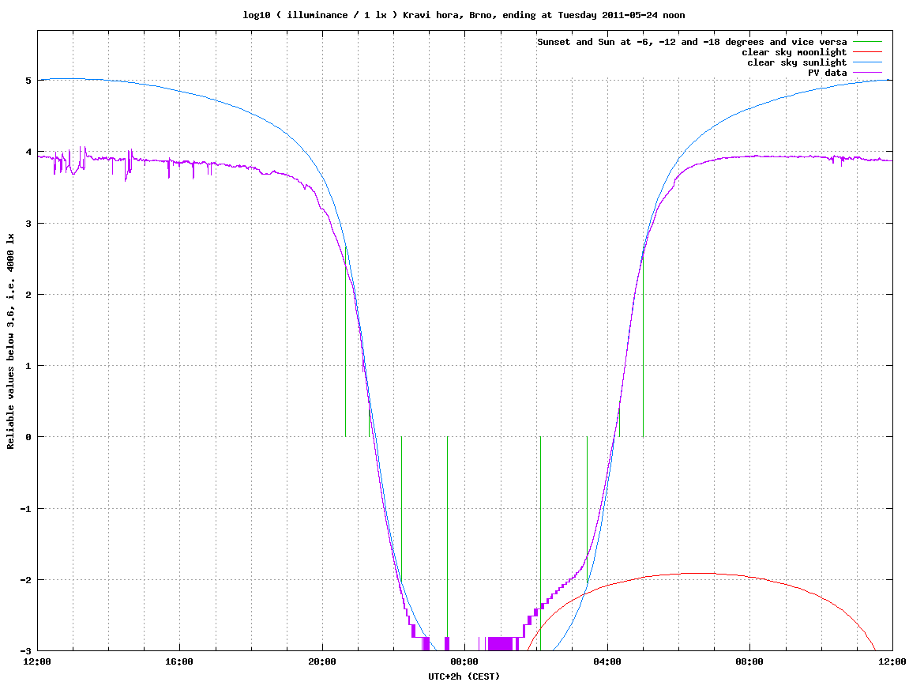Select the 'clear sky moonlight' legend label
909x682 pixels.
tap(794, 52)
